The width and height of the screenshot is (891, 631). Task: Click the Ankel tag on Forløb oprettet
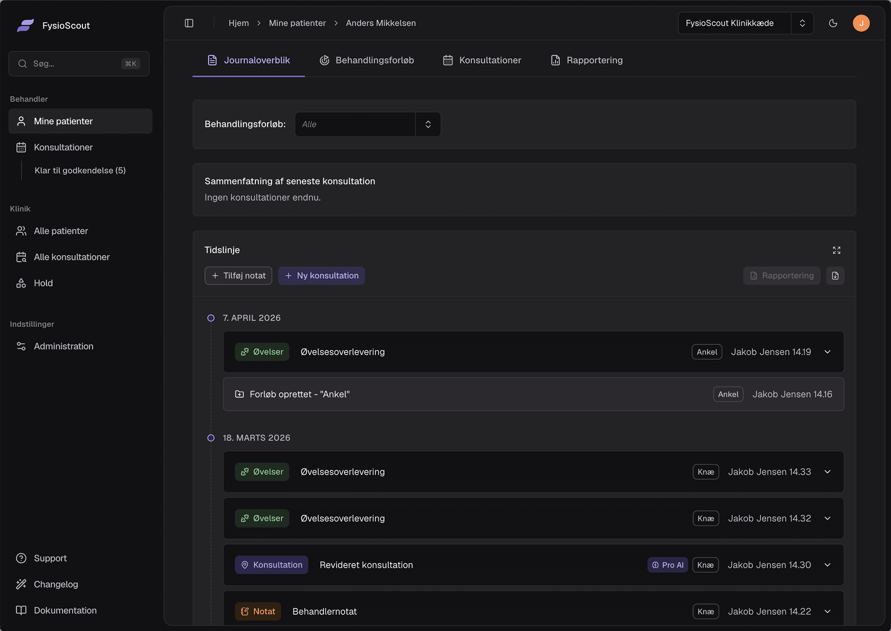tap(728, 394)
